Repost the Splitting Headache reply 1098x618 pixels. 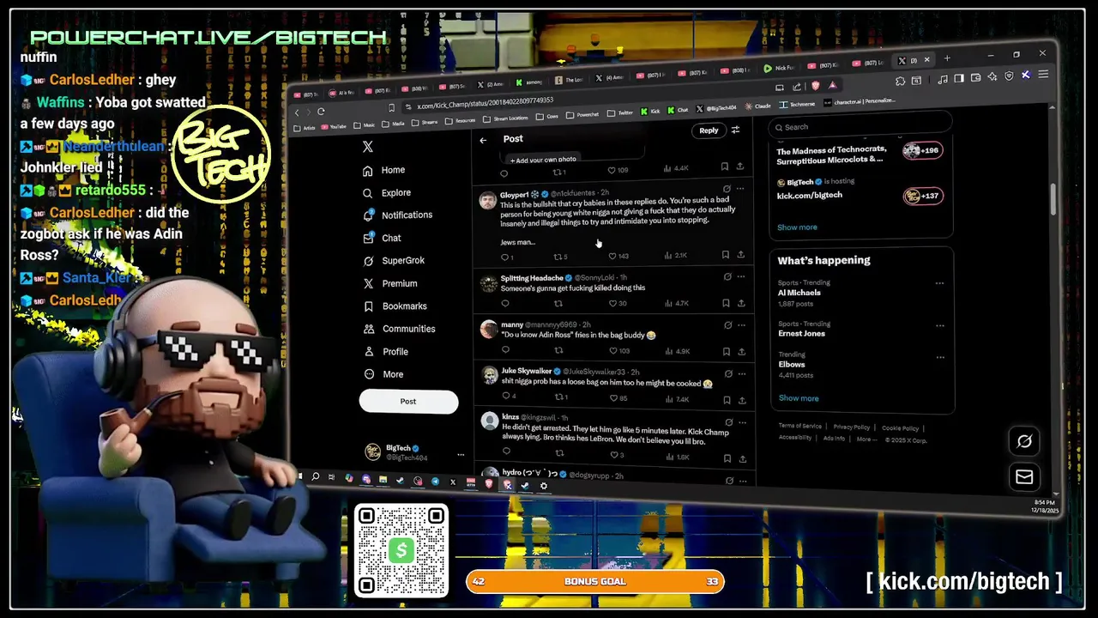tap(558, 303)
